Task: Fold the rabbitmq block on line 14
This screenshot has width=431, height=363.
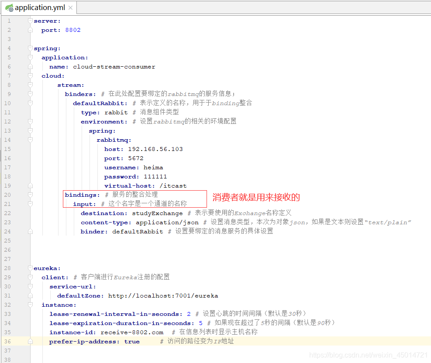Action: [x=30, y=140]
